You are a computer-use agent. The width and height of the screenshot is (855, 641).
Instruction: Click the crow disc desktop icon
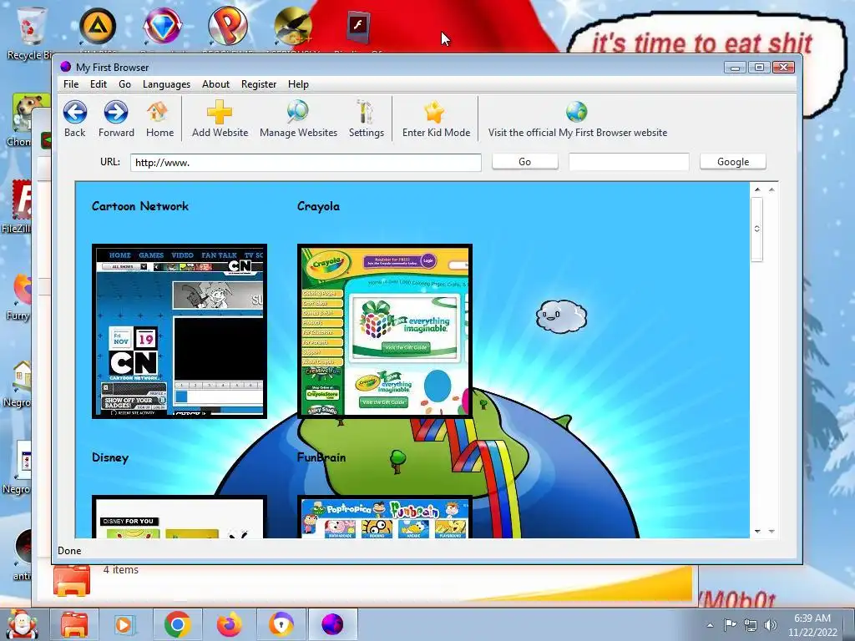click(293, 26)
